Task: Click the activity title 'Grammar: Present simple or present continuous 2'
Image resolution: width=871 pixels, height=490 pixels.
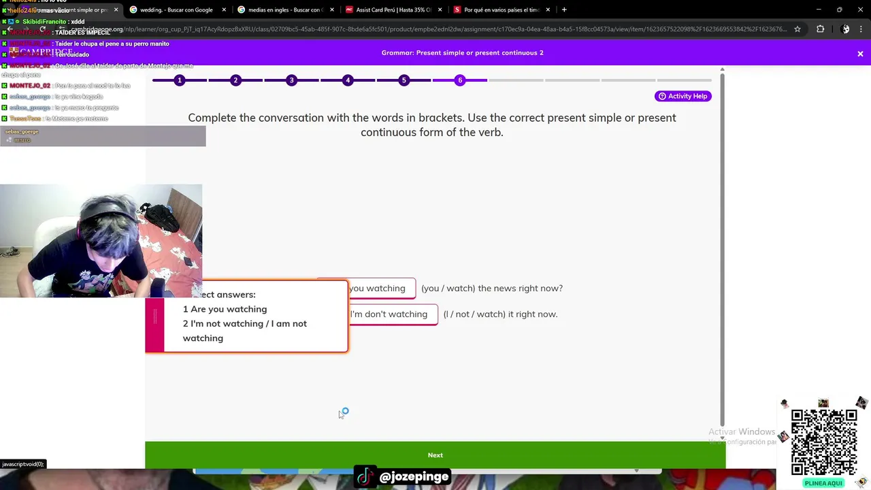Action: coord(462,52)
